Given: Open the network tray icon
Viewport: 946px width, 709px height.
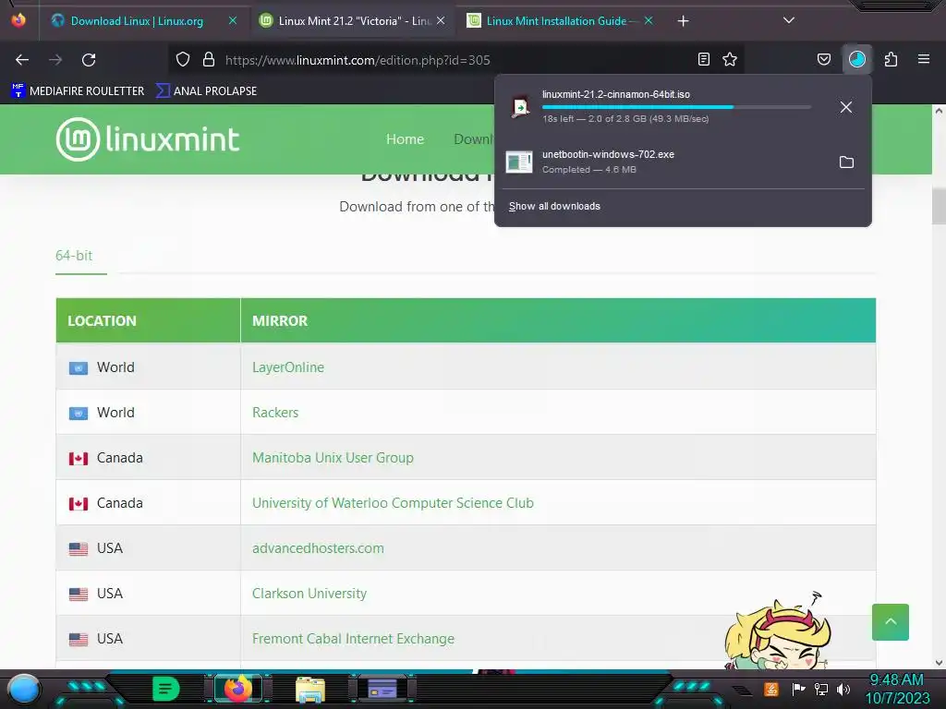Looking at the screenshot, I should pyautogui.click(x=821, y=689).
